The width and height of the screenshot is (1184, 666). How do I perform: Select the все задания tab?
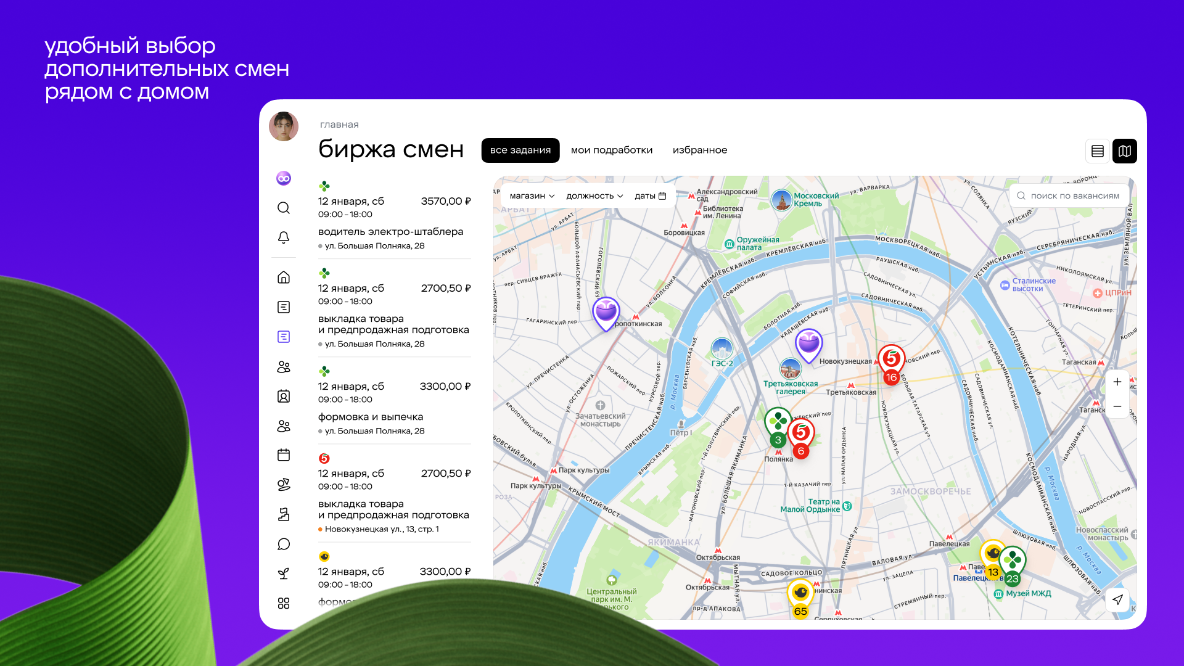click(520, 150)
